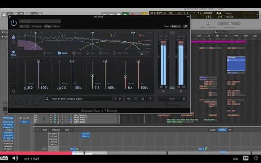This screenshot has height=163, width=261.
Task: Click the Compare button in the plugin header
Action: pyautogui.click(x=37, y=26)
